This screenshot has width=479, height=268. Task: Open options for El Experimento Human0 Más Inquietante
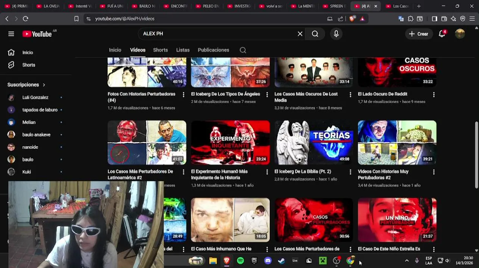click(267, 172)
